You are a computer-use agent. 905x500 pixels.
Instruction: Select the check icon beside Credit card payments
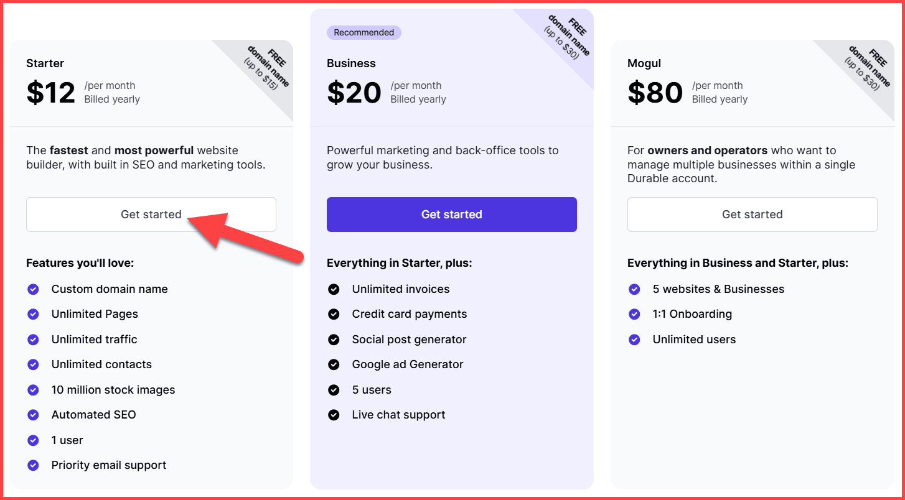(334, 314)
